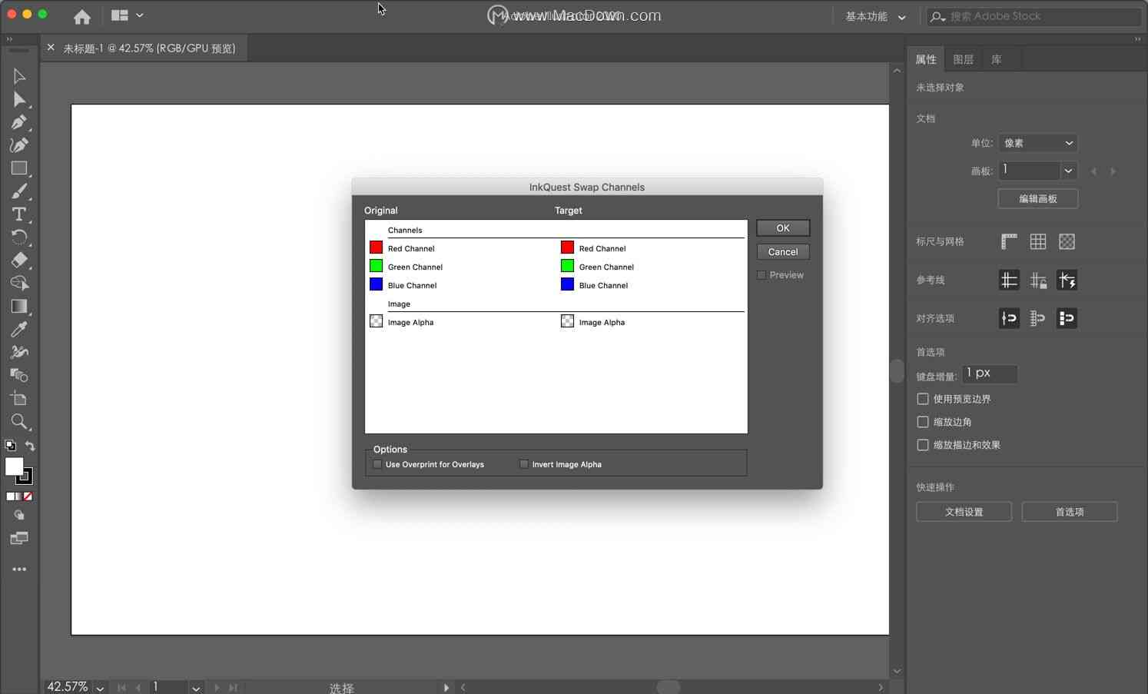Select target Blue Channel swatch
This screenshot has height=694, width=1148.
coord(567,284)
